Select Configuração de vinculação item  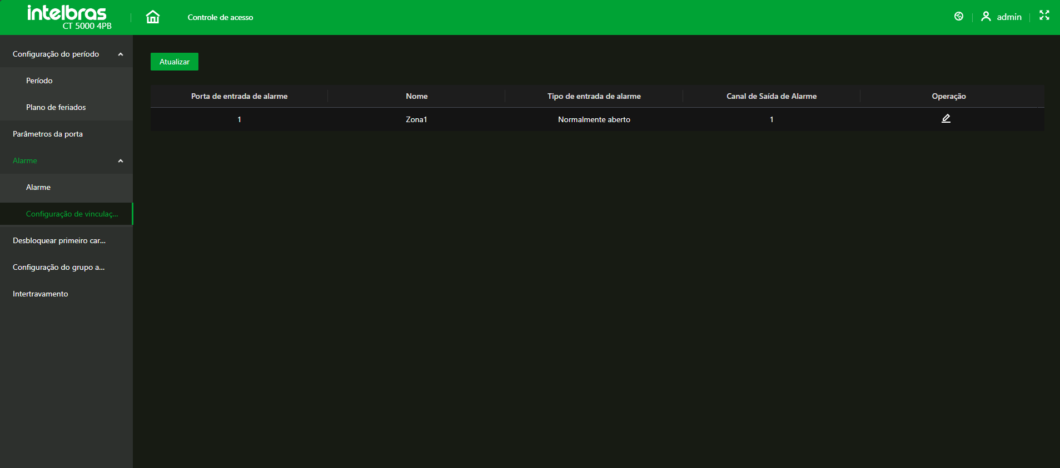(72, 214)
